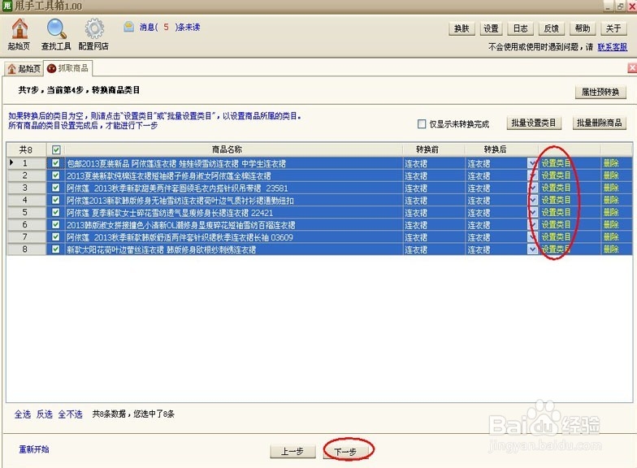The image size is (637, 468).
Task: Uncheck the checkbox in row 6
Action: pyautogui.click(x=56, y=224)
